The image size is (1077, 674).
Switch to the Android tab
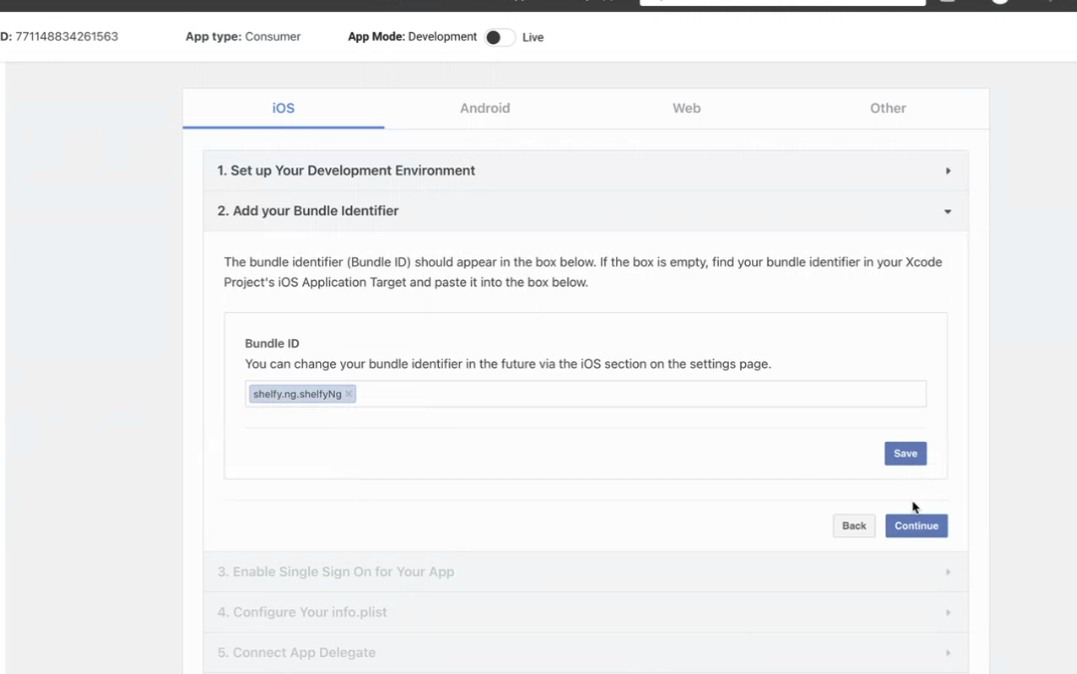pyautogui.click(x=485, y=108)
